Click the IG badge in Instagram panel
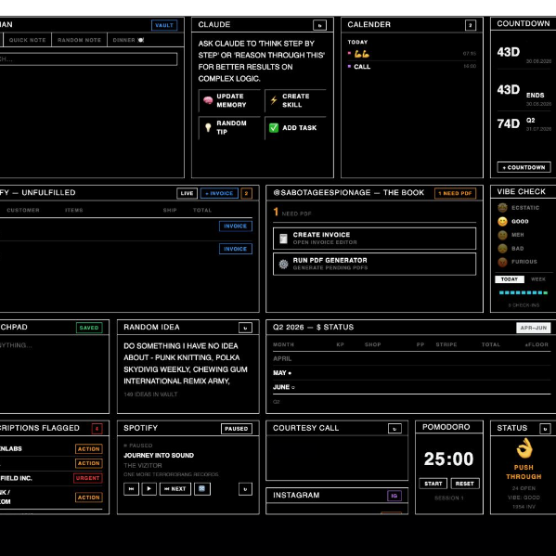The image size is (556, 556). click(394, 496)
